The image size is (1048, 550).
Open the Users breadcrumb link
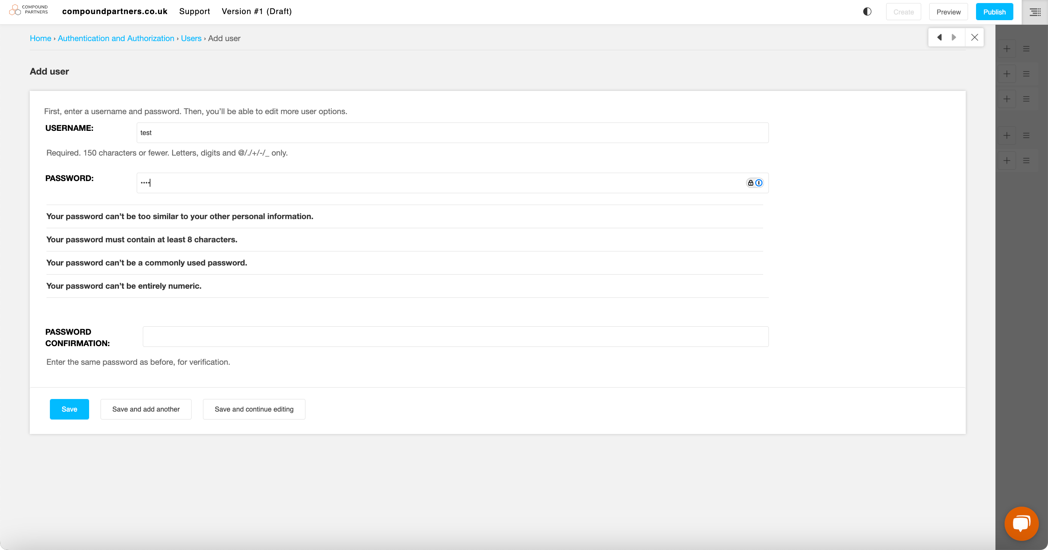(191, 38)
